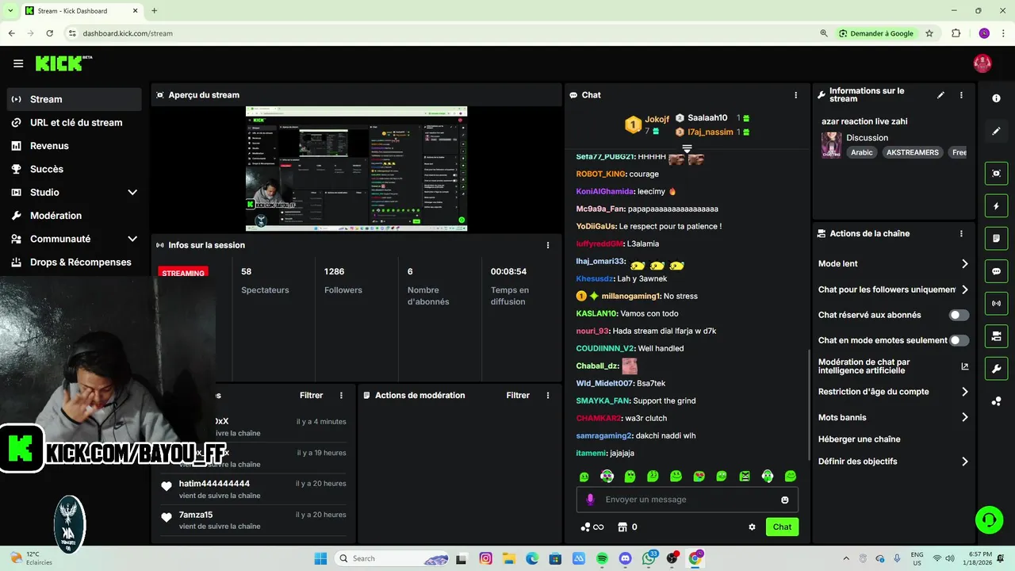
Task: Open Définir des objectifs settings
Action: [x=893, y=462]
